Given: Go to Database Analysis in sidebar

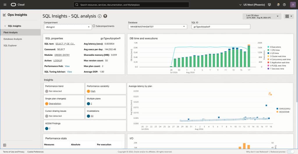Looking at the screenshot, I should (x=13, y=39).
